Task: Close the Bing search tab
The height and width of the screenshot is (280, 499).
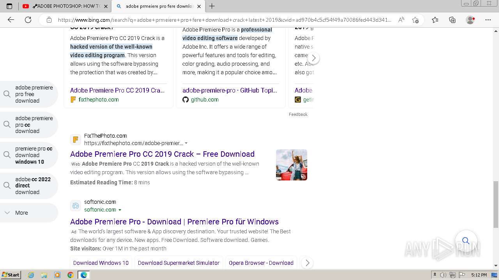Action: point(199,6)
